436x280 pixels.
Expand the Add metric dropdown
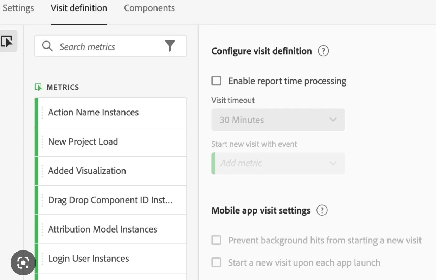point(278,163)
